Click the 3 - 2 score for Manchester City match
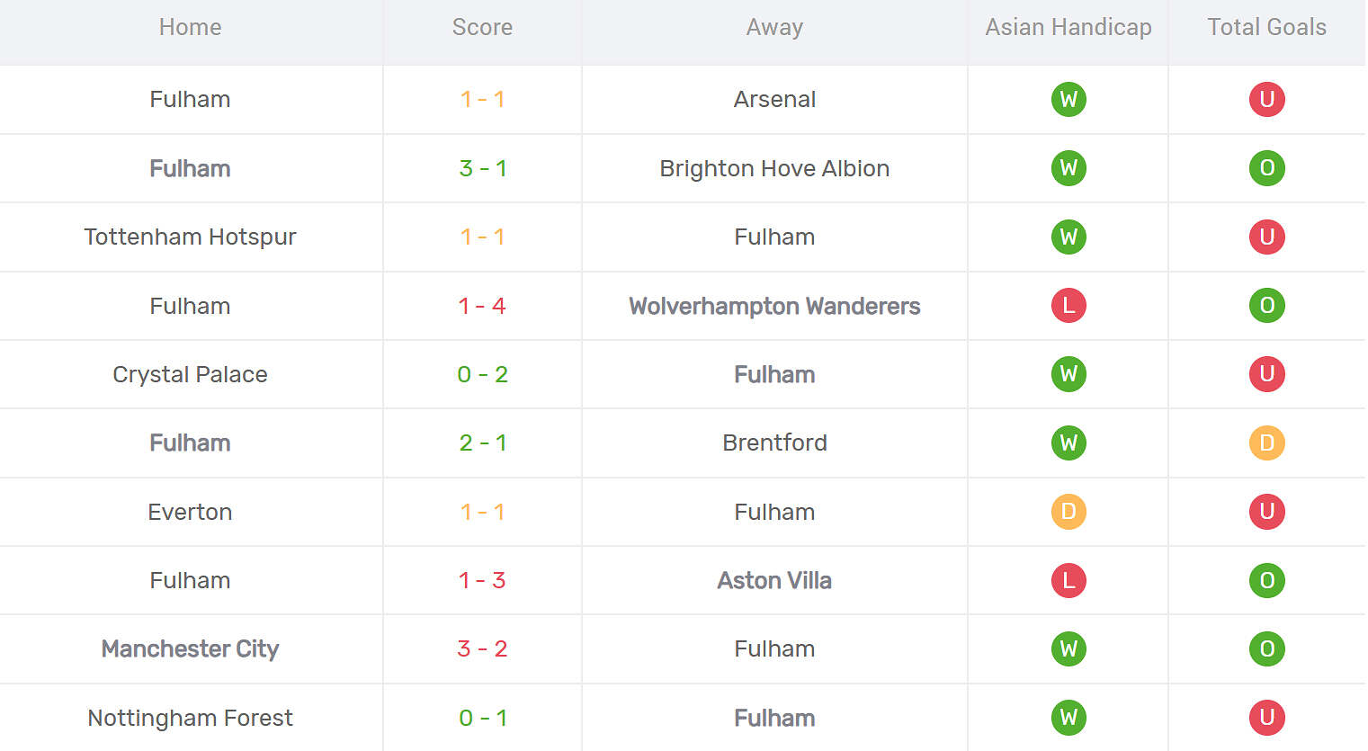Viewport: 1368px width, 751px height. click(x=482, y=648)
